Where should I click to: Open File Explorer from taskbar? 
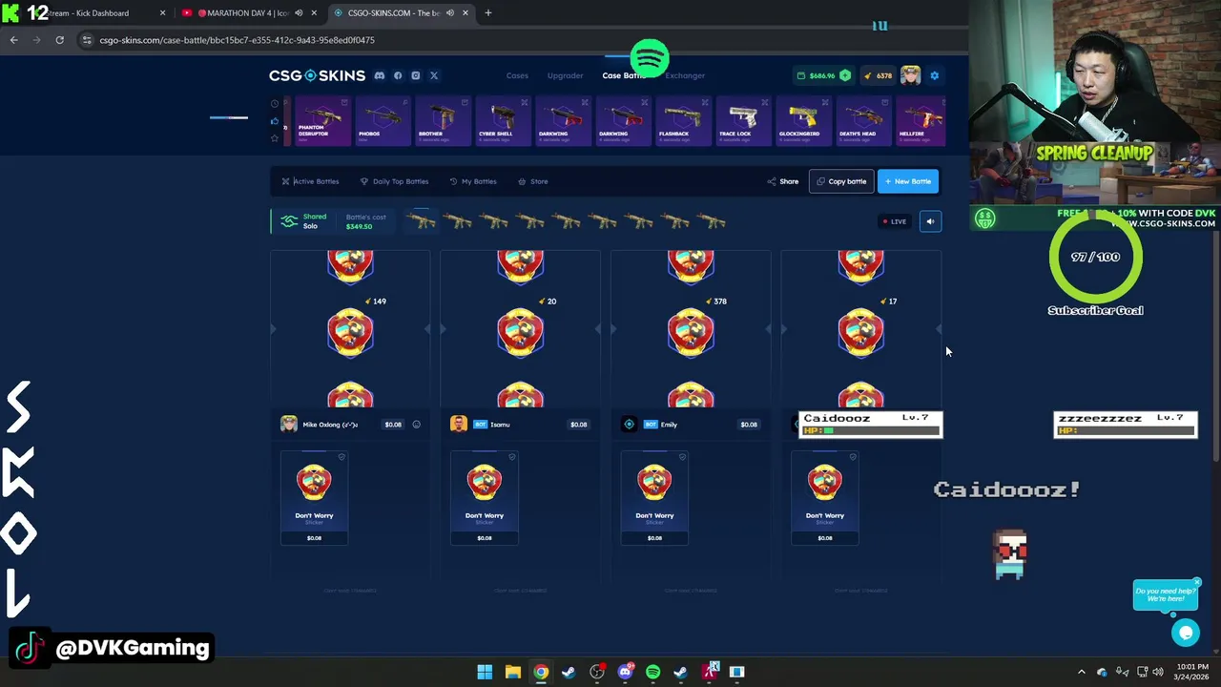point(512,672)
